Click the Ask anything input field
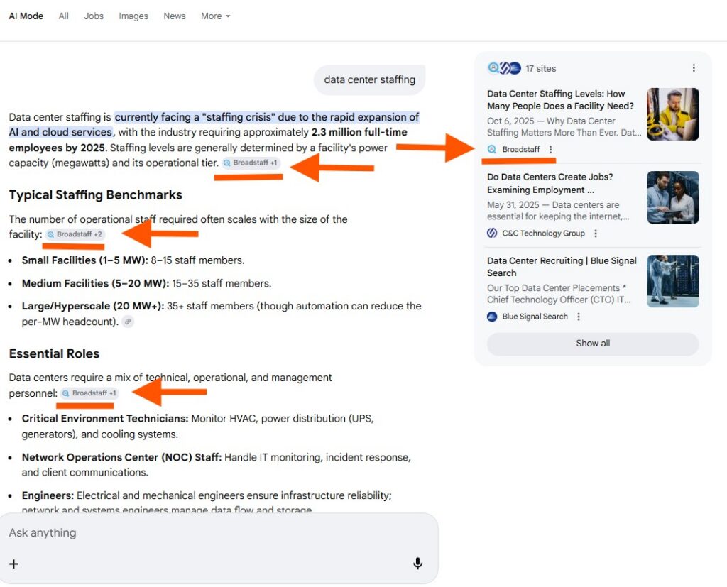727x587 pixels. 142,533
